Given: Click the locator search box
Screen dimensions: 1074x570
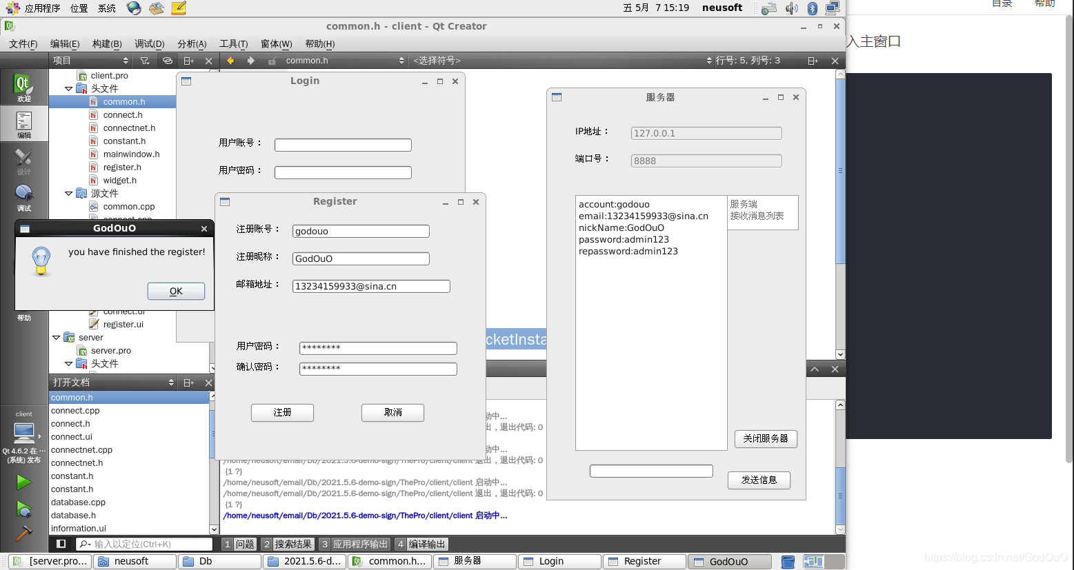Looking at the screenshot, I should [x=143, y=544].
